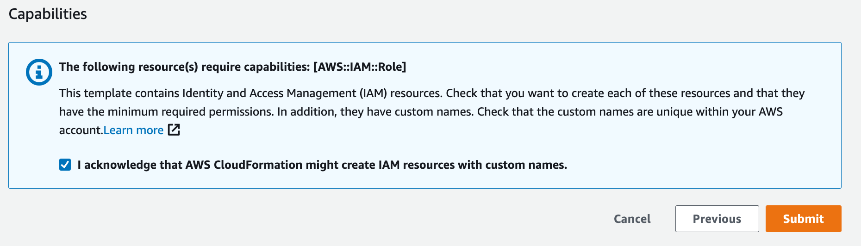This screenshot has width=861, height=246.
Task: Click the external link icon beside Learn more
Action: coord(174,130)
